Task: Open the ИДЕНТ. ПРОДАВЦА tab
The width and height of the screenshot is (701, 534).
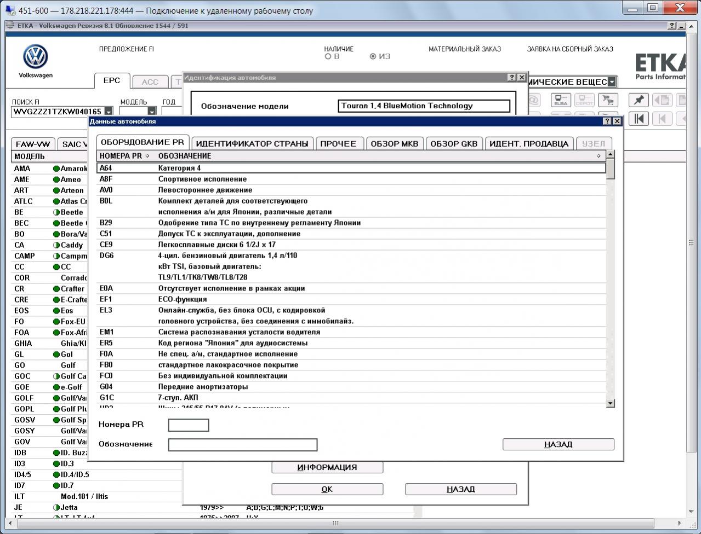Action: tap(529, 143)
